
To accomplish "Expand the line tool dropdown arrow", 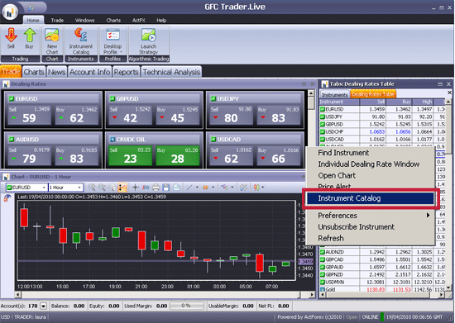I will click(198, 188).
